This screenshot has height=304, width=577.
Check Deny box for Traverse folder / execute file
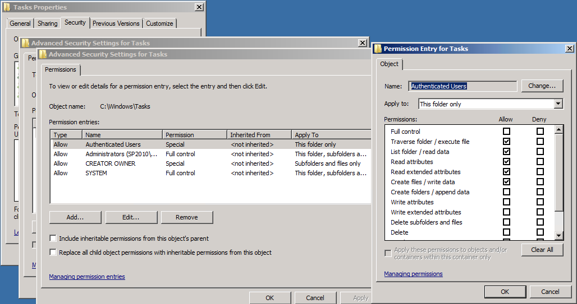[540, 142]
